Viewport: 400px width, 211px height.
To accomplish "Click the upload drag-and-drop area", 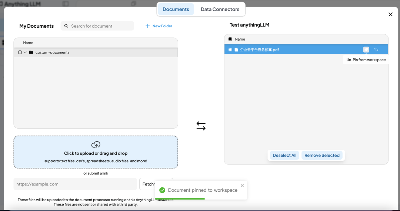I will 96,152.
